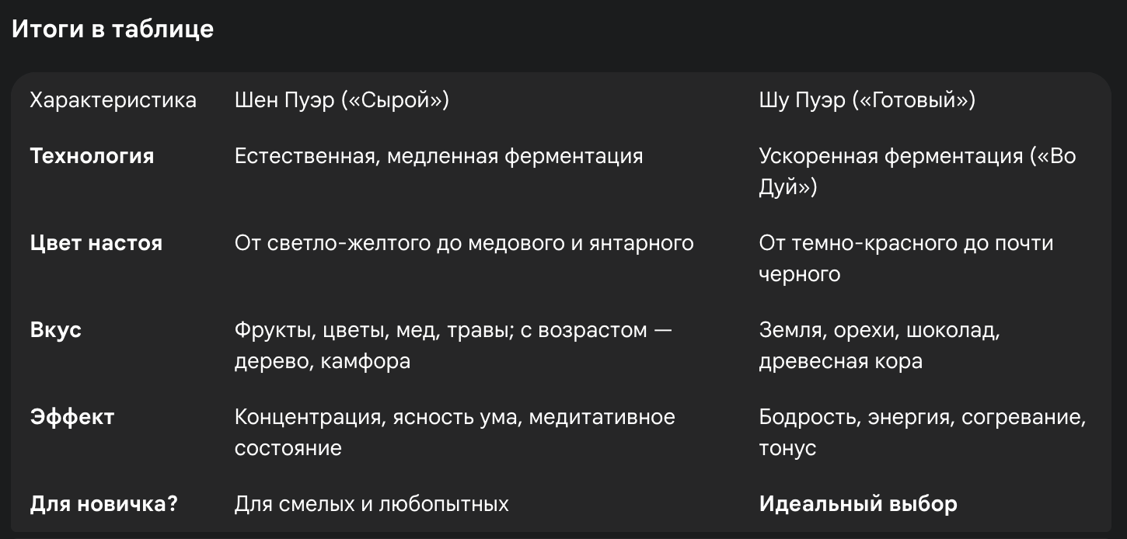This screenshot has height=539, width=1127.
Task: Click the bold "Идеальный выбор" cell
Action: pos(857,504)
